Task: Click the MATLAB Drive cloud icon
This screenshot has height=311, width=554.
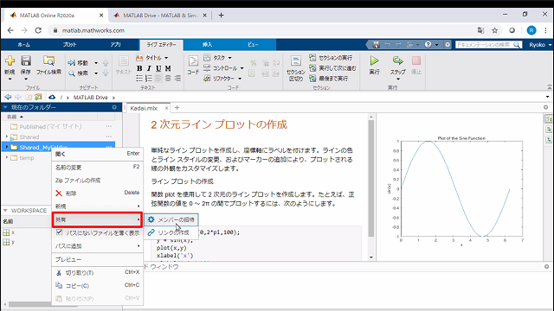Action: point(52,97)
